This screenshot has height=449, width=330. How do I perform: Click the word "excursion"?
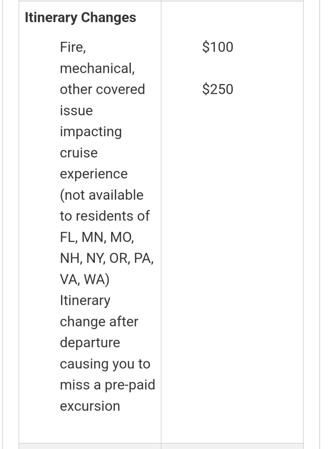(x=90, y=406)
